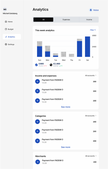Click the Home house icon

coord(6,22)
